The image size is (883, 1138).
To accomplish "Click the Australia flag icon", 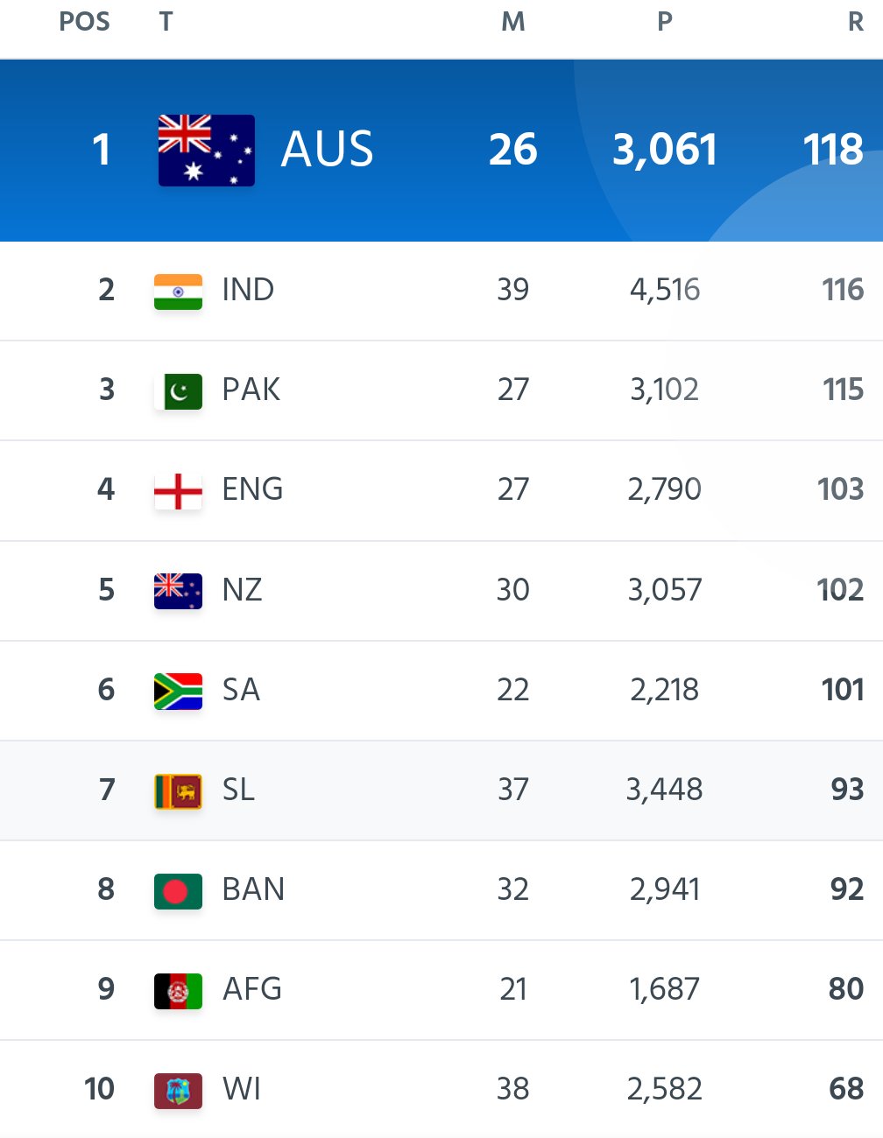I will coord(207,151).
